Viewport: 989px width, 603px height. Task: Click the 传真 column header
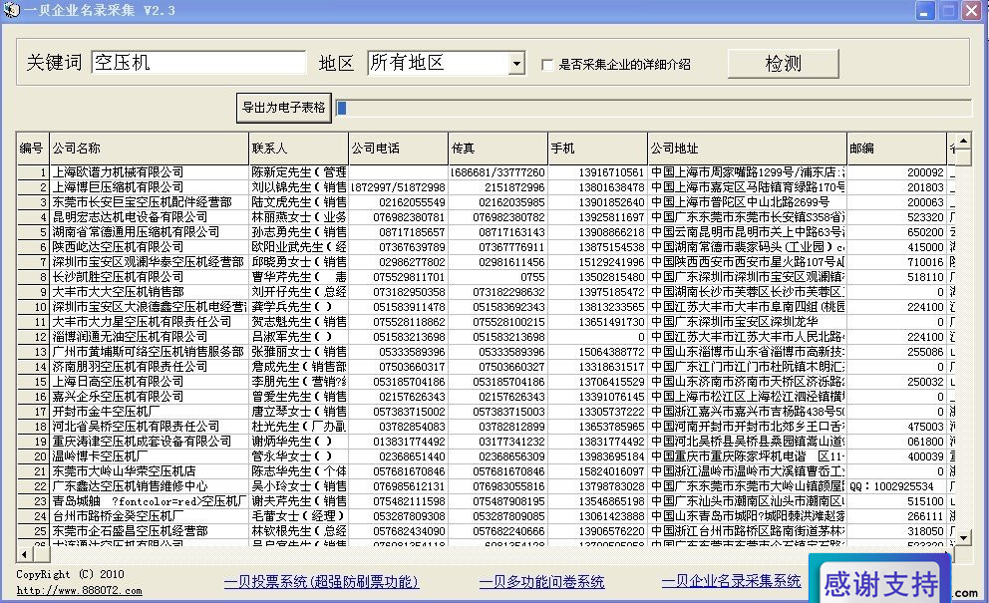coord(497,149)
